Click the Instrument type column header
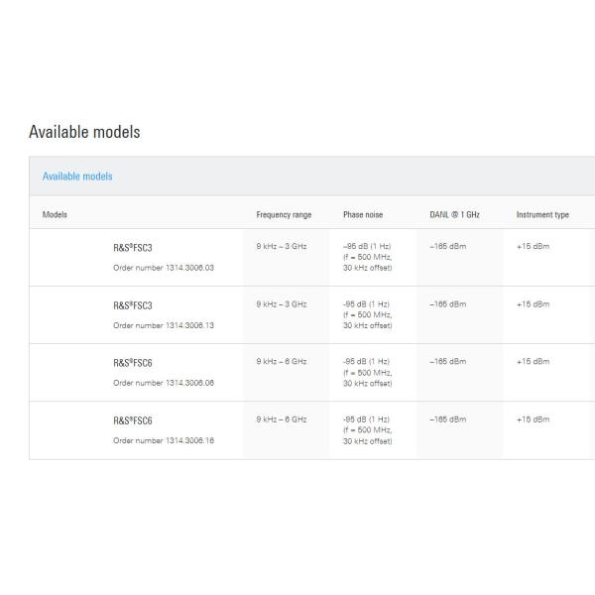Image resolution: width=595 pixels, height=595 pixels. coord(542,215)
